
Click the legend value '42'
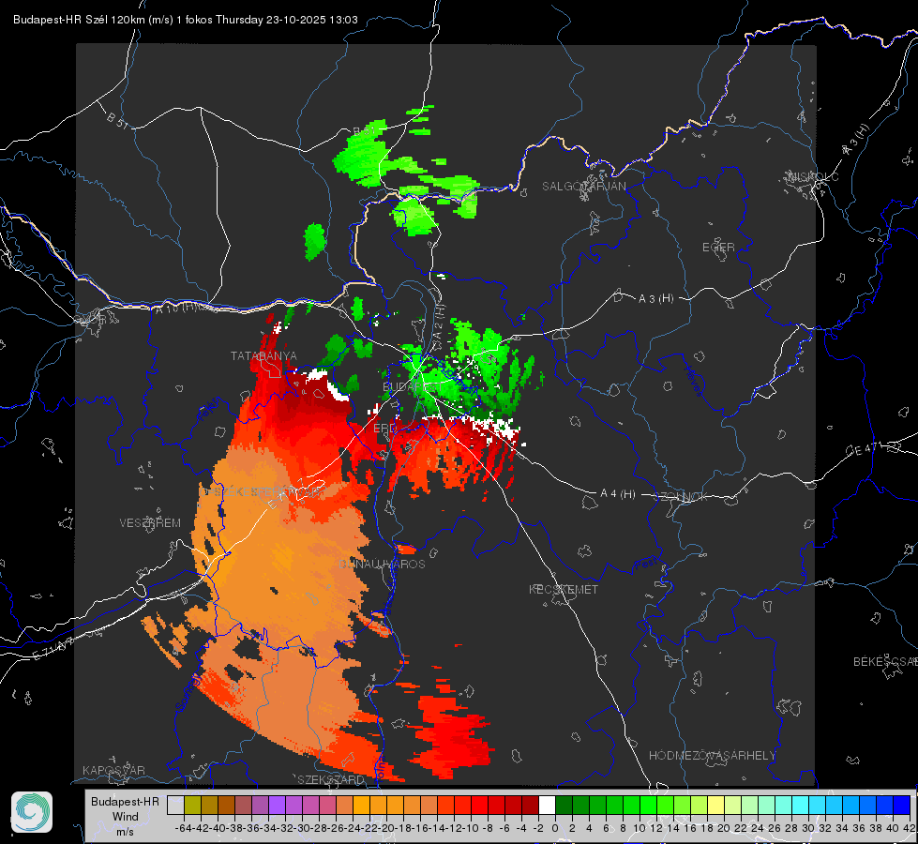click(909, 828)
